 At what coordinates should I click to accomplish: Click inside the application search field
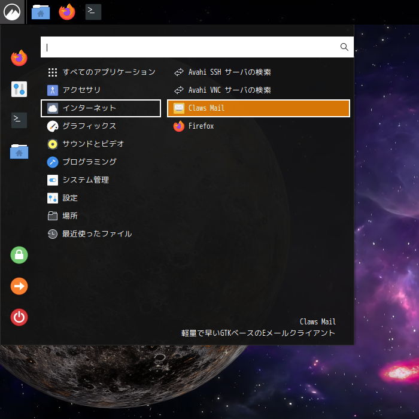coord(197,47)
